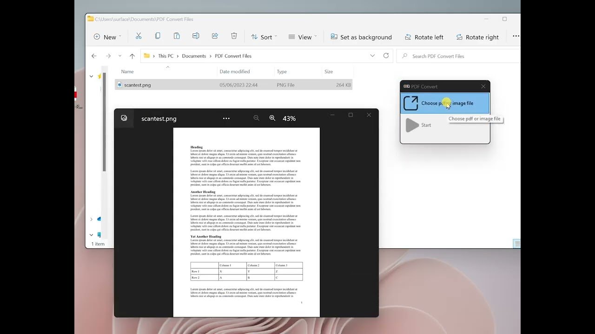Expand the address bar history chevron
Image resolution: width=595 pixels, height=334 pixels.
[x=372, y=56]
